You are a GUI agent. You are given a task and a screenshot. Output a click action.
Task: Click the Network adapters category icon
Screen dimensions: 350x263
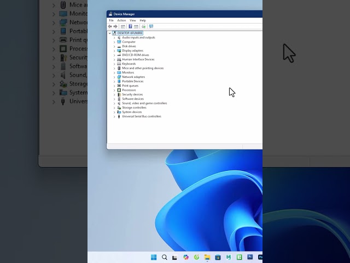(x=119, y=77)
